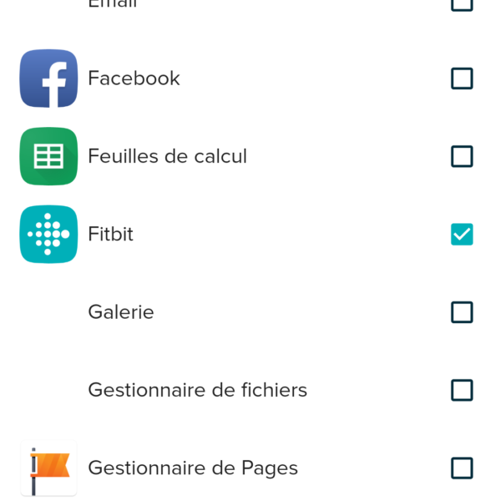Check the Galerie checkbox
The width and height of the screenshot is (501, 501).
click(462, 312)
